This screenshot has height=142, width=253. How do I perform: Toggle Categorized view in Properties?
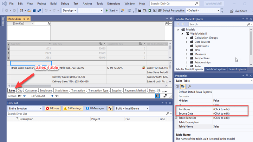click(x=177, y=87)
